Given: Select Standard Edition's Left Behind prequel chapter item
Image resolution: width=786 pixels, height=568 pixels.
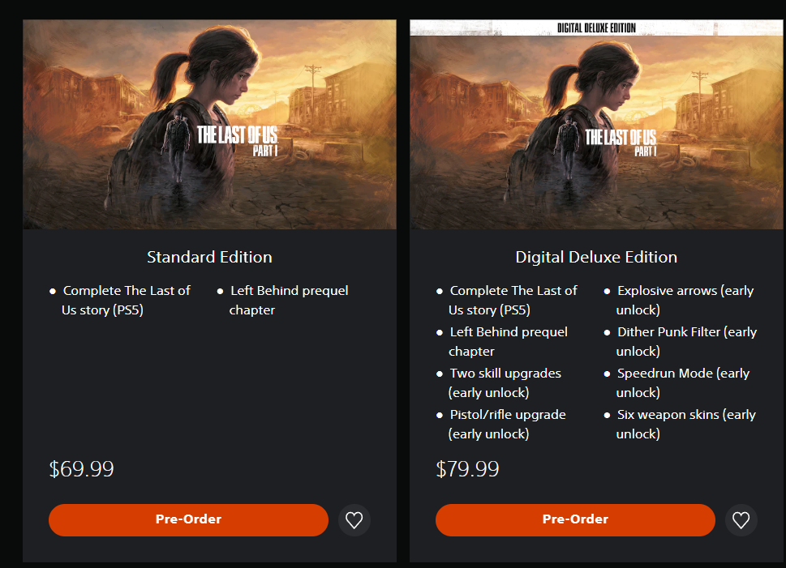Looking at the screenshot, I should [283, 300].
